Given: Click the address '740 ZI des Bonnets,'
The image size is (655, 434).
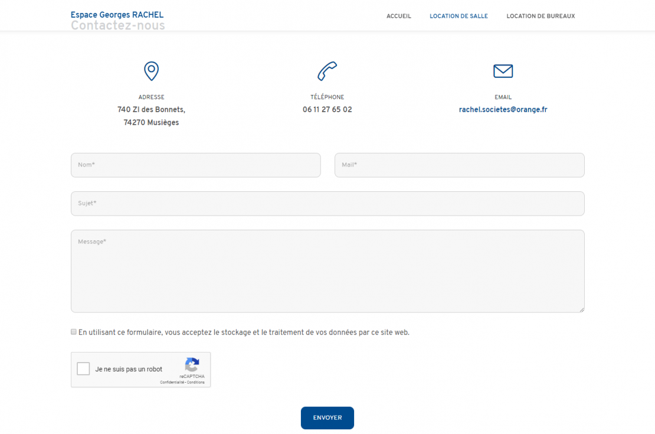Looking at the screenshot, I should [151, 110].
